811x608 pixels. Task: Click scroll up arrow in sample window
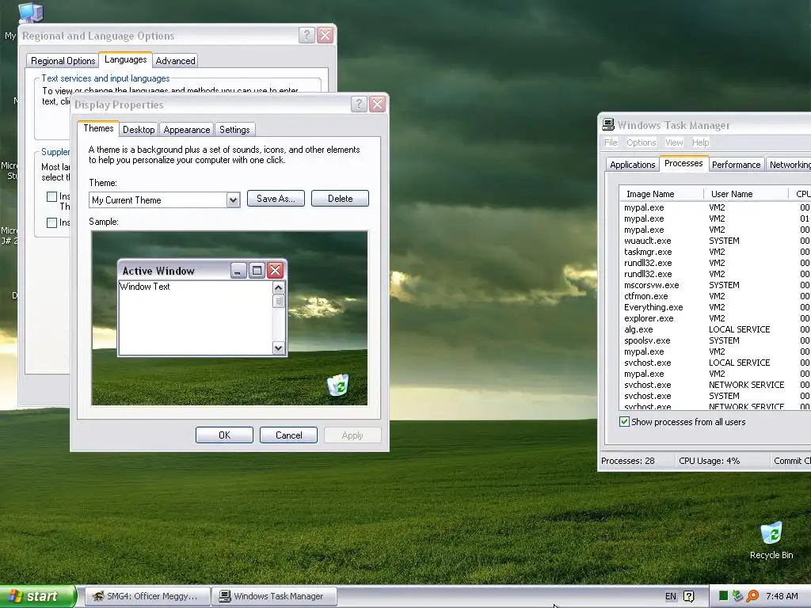pos(278,288)
